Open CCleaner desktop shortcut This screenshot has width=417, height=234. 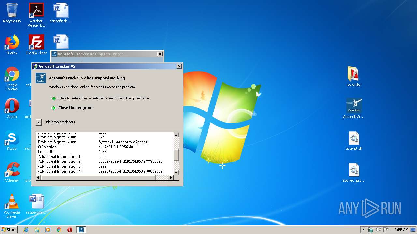coord(12,172)
